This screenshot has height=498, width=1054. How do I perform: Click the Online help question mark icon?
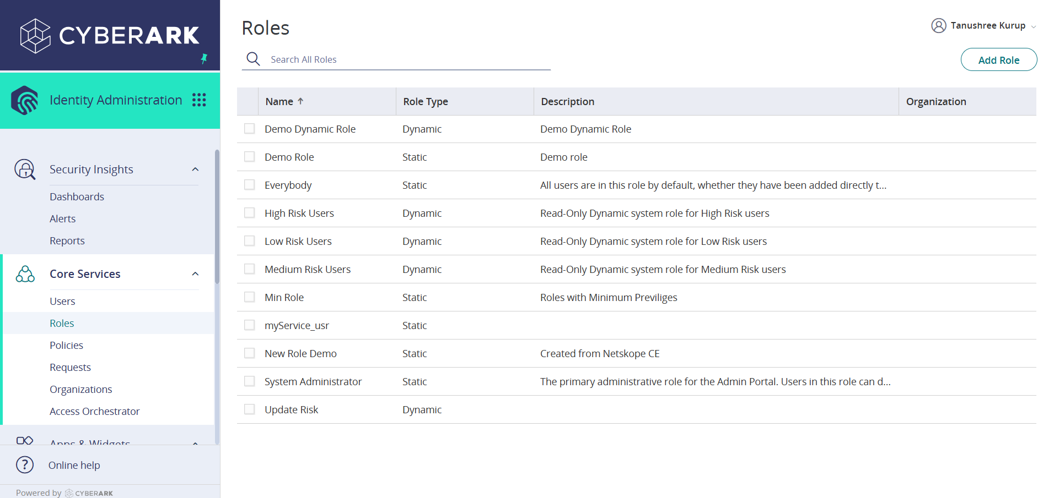tap(25, 465)
